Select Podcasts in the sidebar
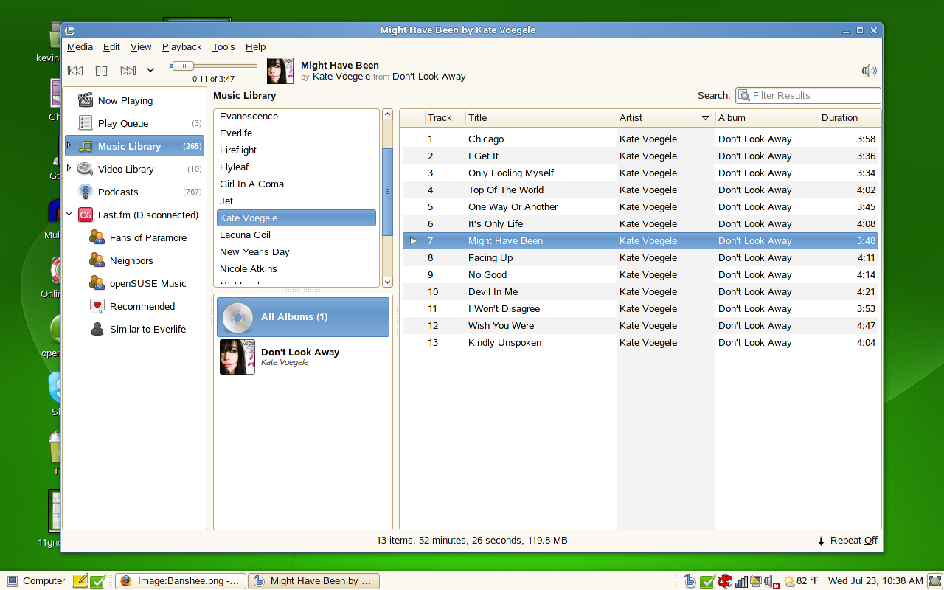This screenshot has height=590, width=944. 118,192
